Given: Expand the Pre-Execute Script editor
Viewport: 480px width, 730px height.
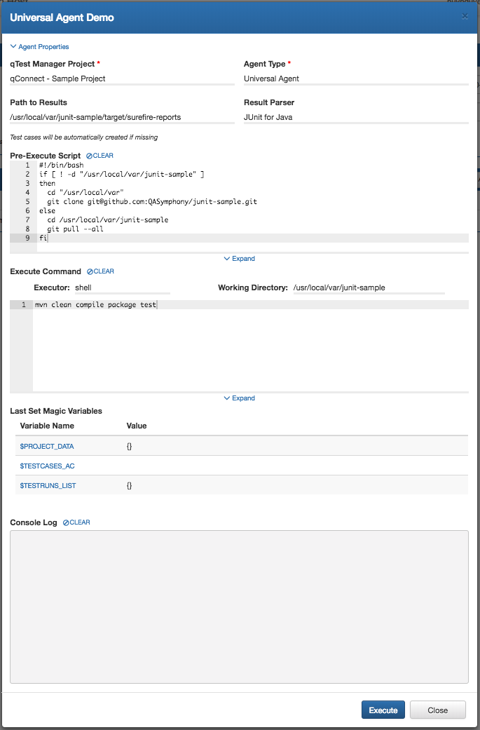Looking at the screenshot, I should click(x=239, y=259).
